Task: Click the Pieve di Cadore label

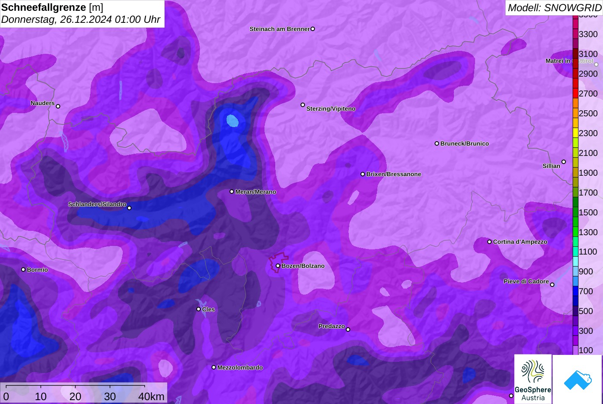Action: click(526, 281)
